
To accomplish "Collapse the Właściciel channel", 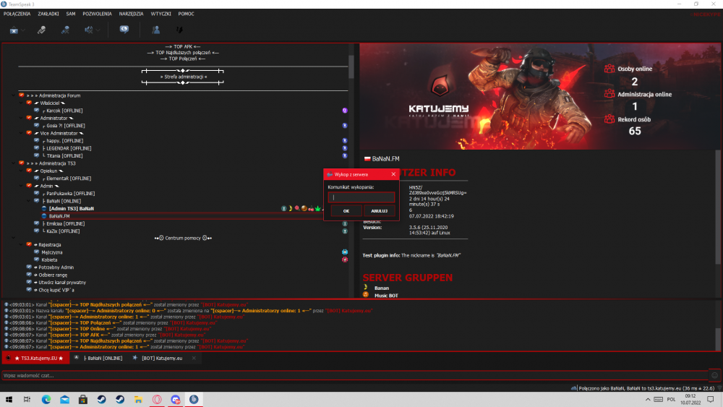I will click(x=21, y=103).
